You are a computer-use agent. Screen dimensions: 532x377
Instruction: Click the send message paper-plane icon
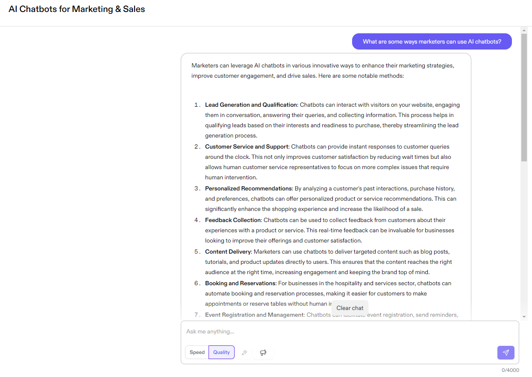pos(506,353)
